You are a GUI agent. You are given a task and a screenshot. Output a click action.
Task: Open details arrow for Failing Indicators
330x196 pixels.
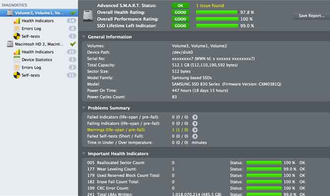[x=195, y=124]
